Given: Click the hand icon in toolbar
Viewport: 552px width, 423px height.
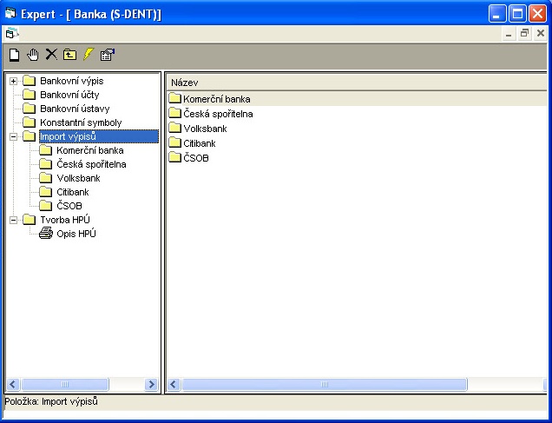Looking at the screenshot, I should click(33, 55).
